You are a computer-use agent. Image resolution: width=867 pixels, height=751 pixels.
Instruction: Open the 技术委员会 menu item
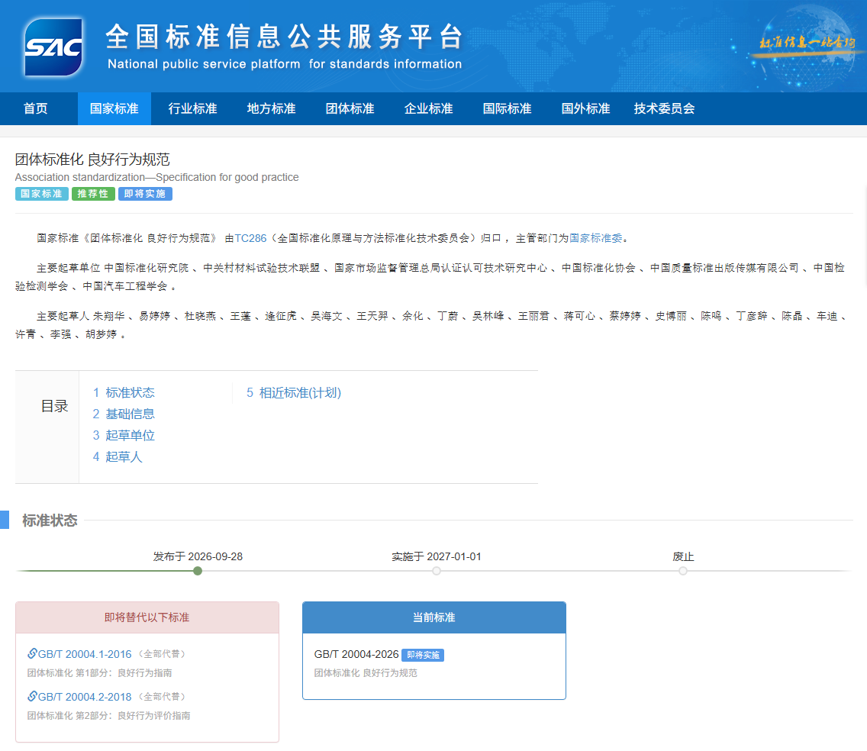coord(664,108)
